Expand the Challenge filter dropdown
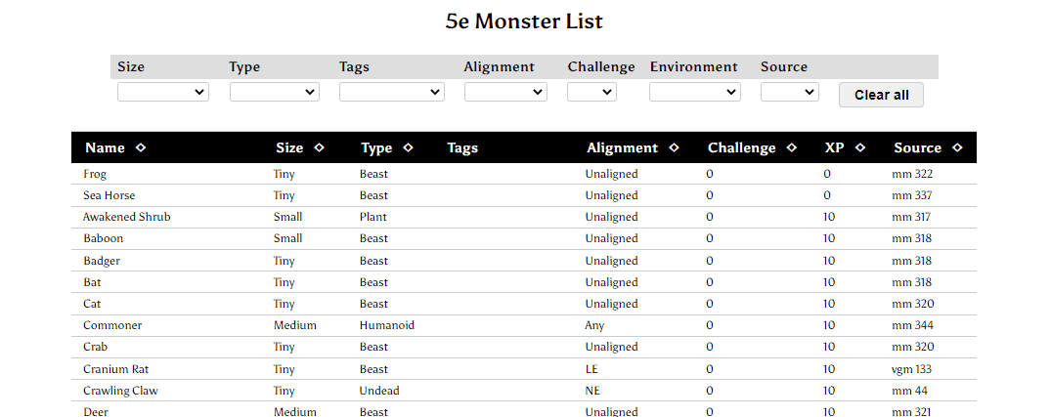Screen dimensions: 1051x417 click(x=591, y=93)
